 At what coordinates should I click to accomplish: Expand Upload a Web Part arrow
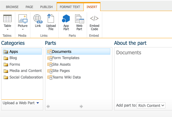click(38, 103)
